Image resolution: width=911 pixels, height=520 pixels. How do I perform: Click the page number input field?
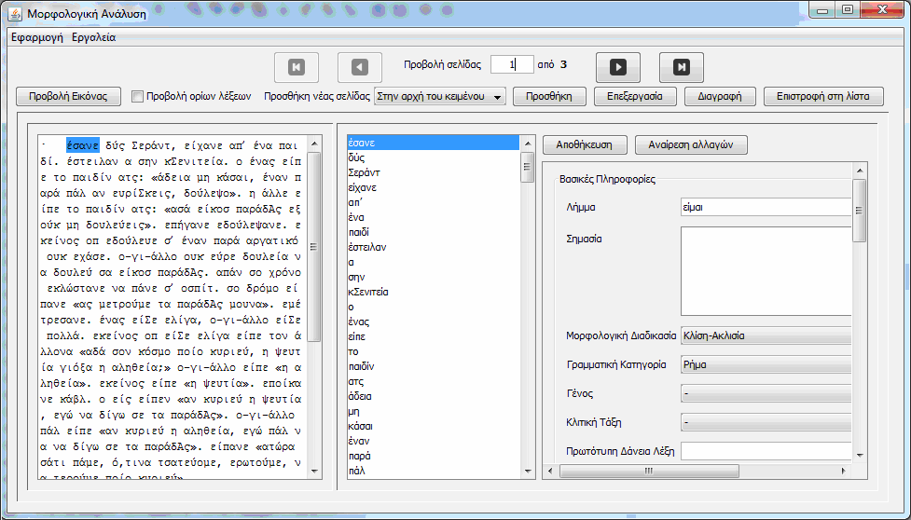pos(512,64)
